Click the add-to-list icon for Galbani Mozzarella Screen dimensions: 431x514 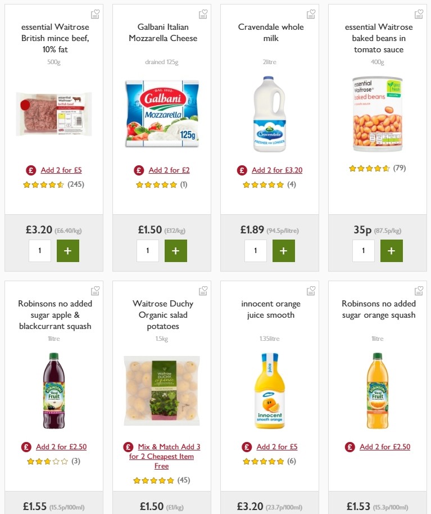coord(203,14)
